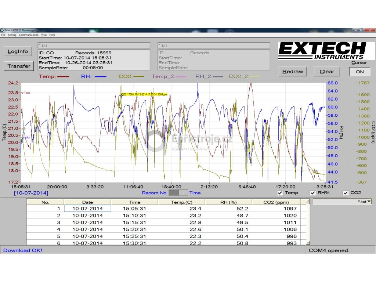The height and width of the screenshot is (282, 376).
Task: Click the EndTime 10-26-2014 03:25:31 text
Action: [x=76, y=63]
